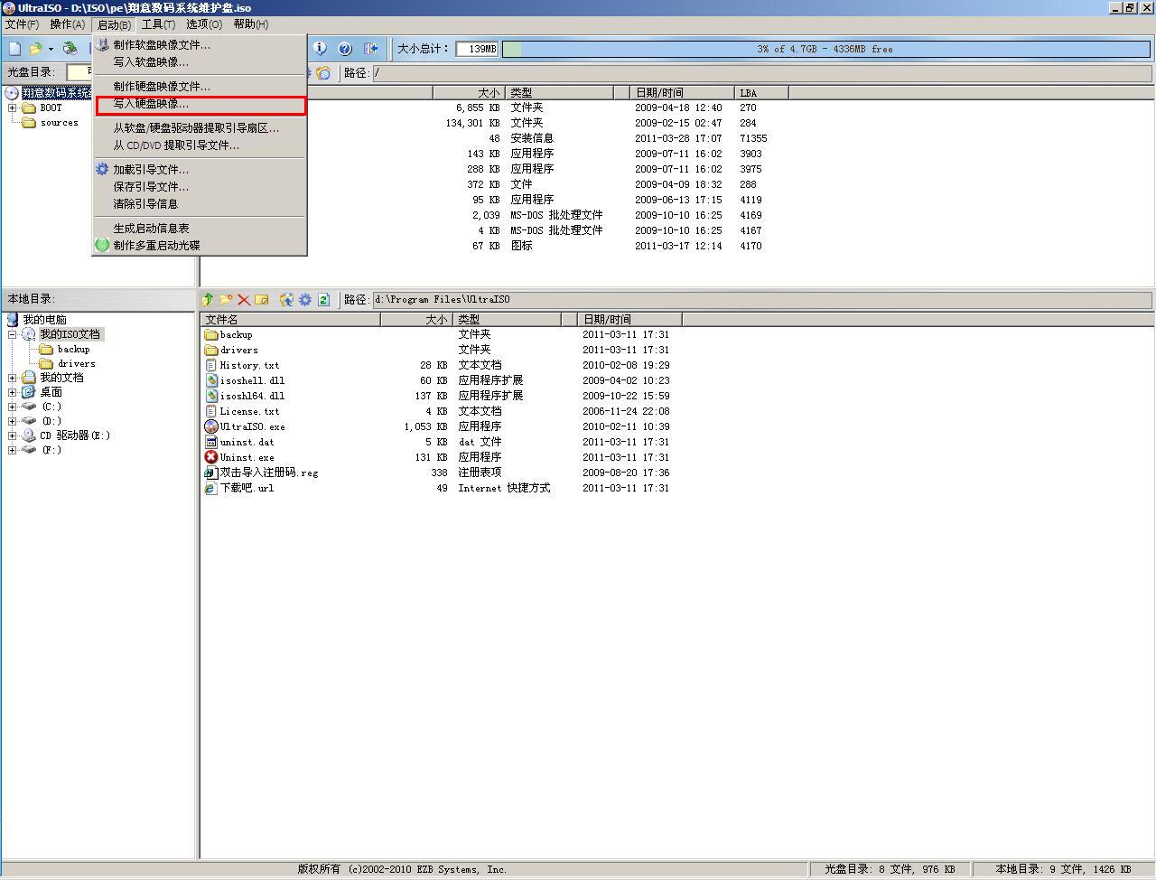Click the 大小总计 field showing 139MB
1156x880 pixels.
click(x=477, y=49)
